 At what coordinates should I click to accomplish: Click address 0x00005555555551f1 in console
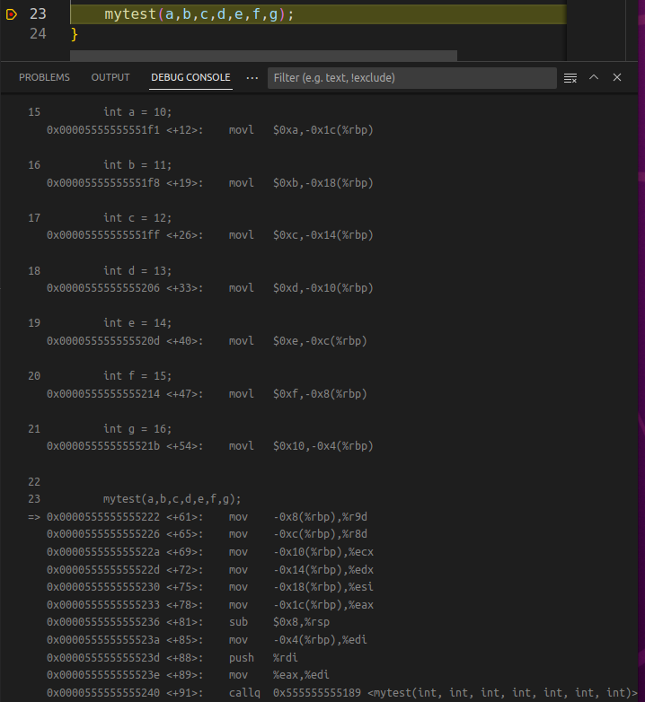tap(103, 130)
